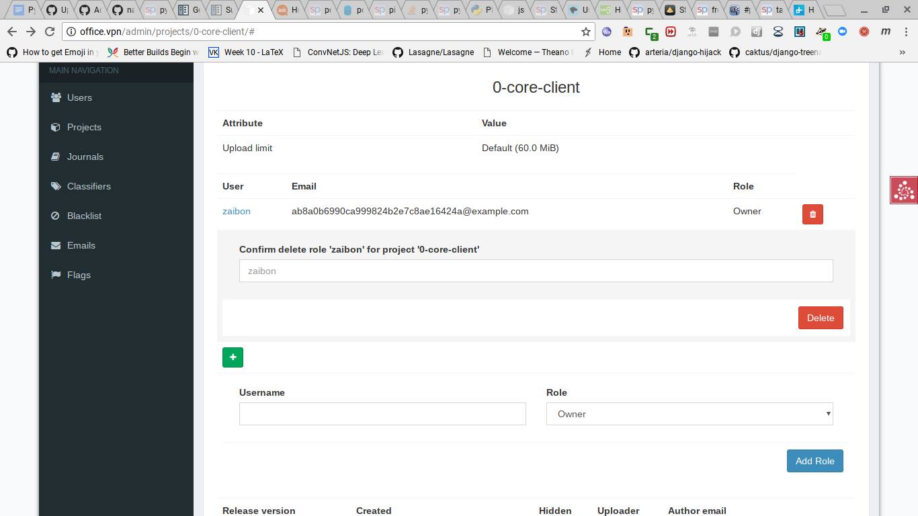The image size is (918, 516).
Task: Expand the Role dropdown showing Owner
Action: (690, 414)
